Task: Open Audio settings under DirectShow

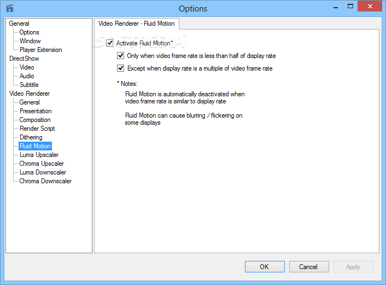Action: click(x=27, y=76)
